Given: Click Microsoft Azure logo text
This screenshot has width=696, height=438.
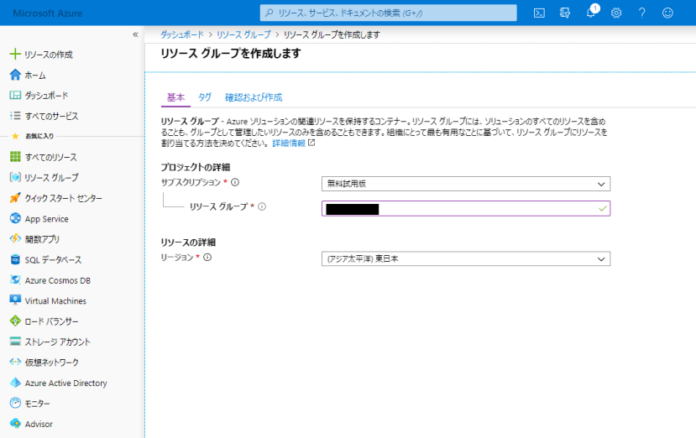Looking at the screenshot, I should point(48,13).
